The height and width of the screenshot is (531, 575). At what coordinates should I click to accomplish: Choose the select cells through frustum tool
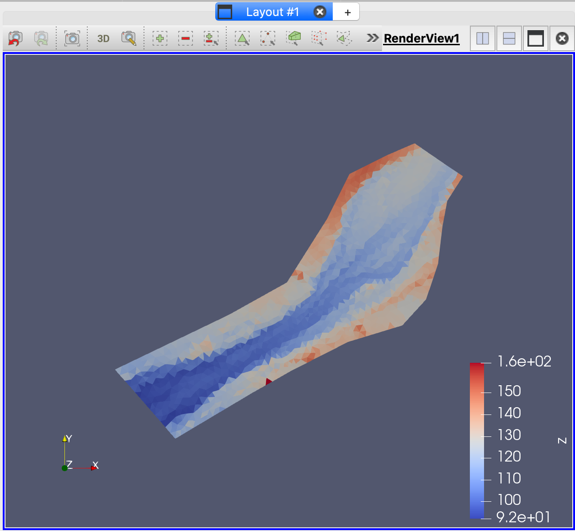tap(294, 38)
